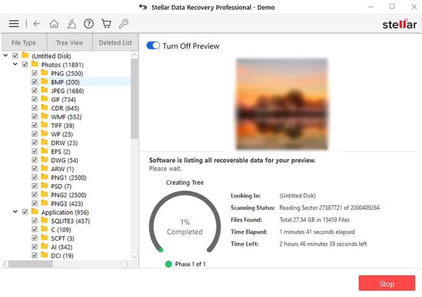This screenshot has width=422, height=297.
Task: Select the SCPT (3) tree item
Action: tap(63, 239)
